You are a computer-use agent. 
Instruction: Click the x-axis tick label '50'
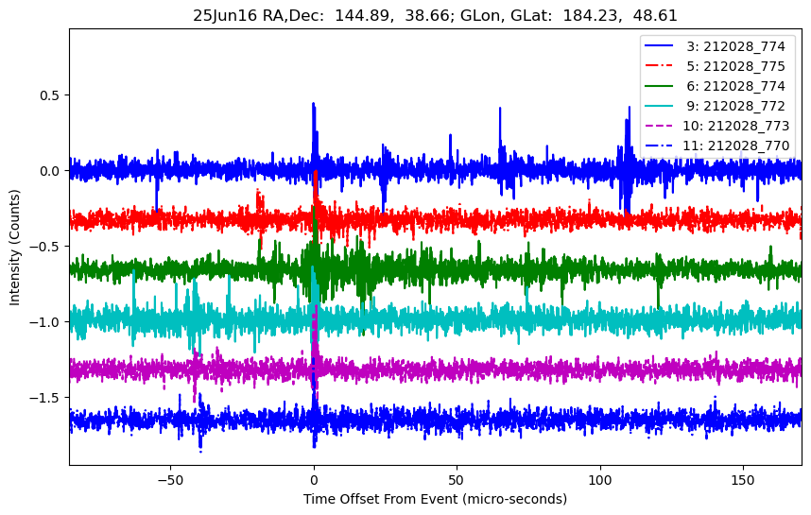point(457,480)
